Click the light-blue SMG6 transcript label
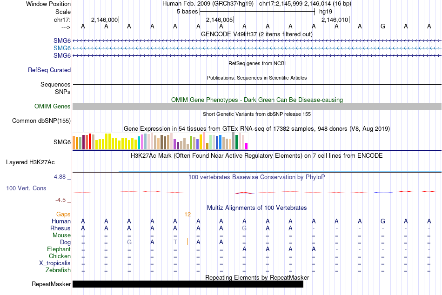Viewport: 442px width, 295px height. (x=62, y=48)
